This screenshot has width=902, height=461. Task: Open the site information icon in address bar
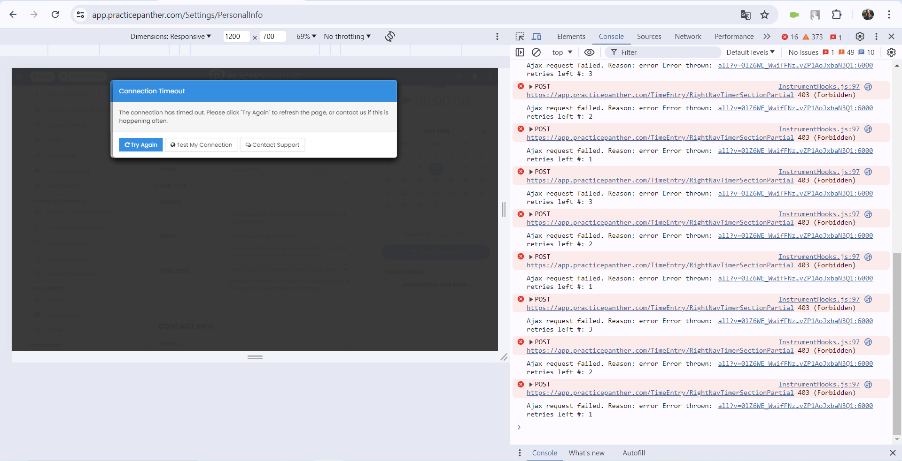[x=81, y=15]
